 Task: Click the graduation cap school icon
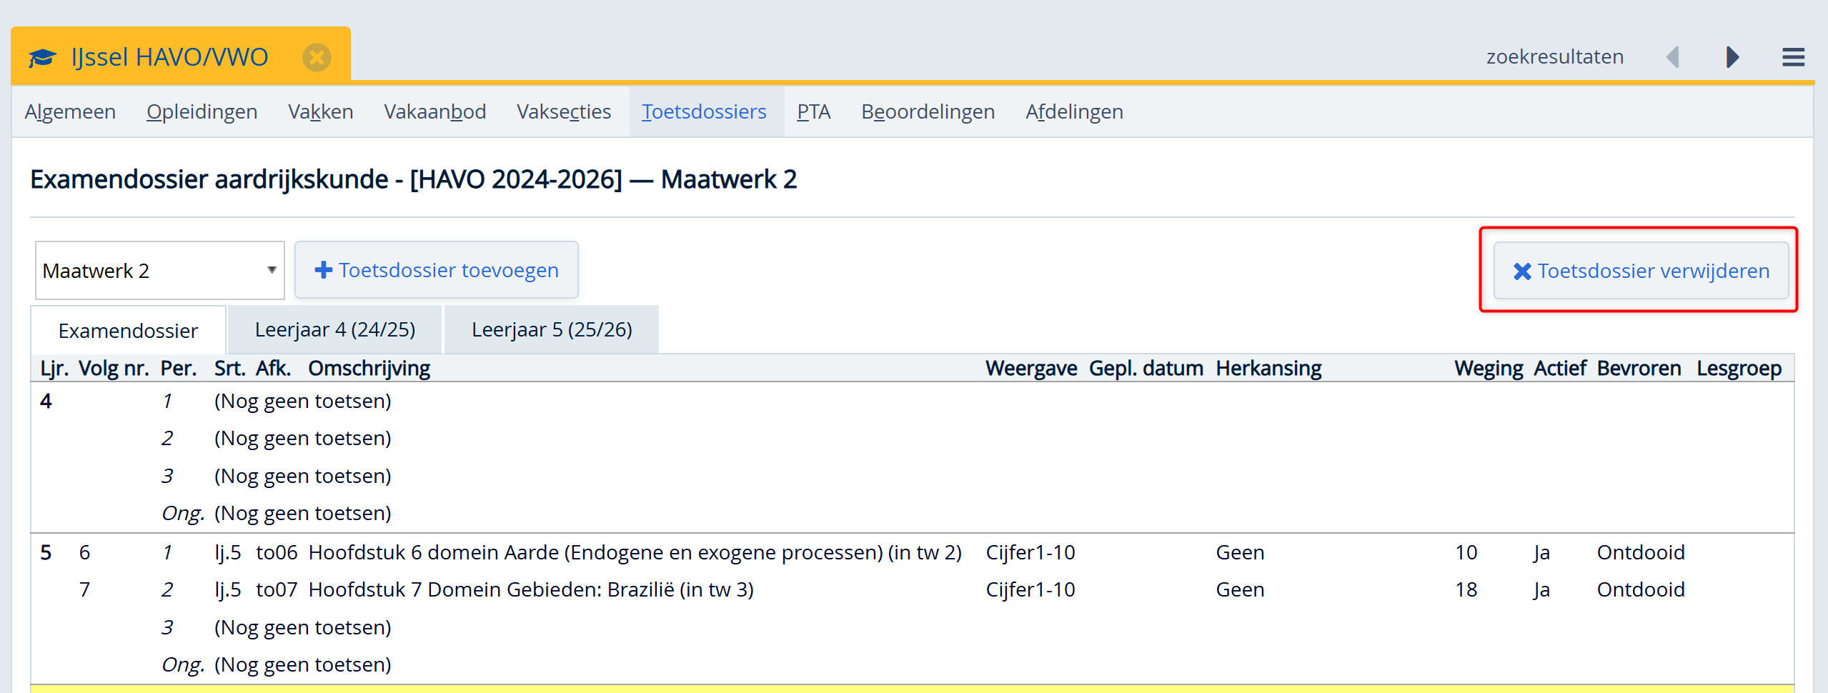42,57
